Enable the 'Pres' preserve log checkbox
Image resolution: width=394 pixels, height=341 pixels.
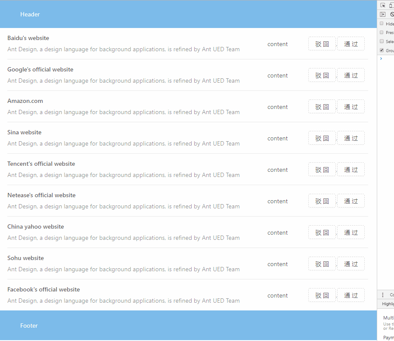point(382,32)
